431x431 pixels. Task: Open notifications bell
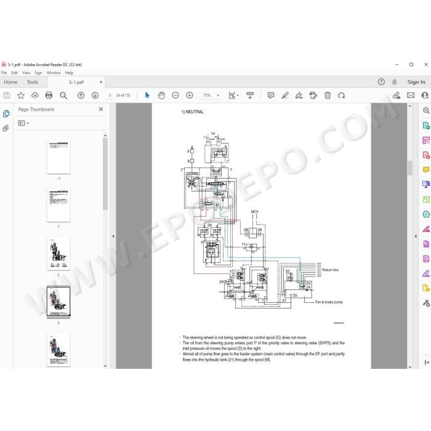pos(395,82)
